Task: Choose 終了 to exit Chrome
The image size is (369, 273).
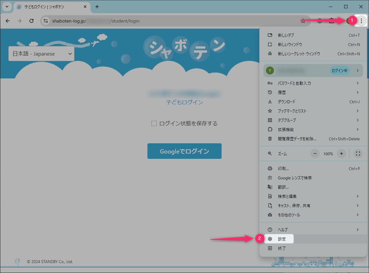Action: point(313,248)
